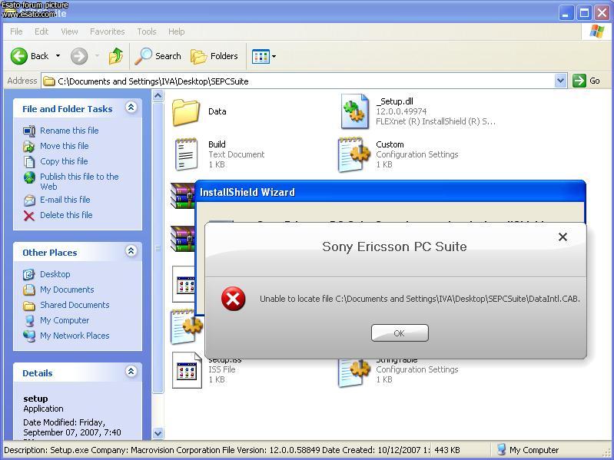Go back with the green Back arrow
The height and width of the screenshot is (460, 614).
pyautogui.click(x=30, y=56)
